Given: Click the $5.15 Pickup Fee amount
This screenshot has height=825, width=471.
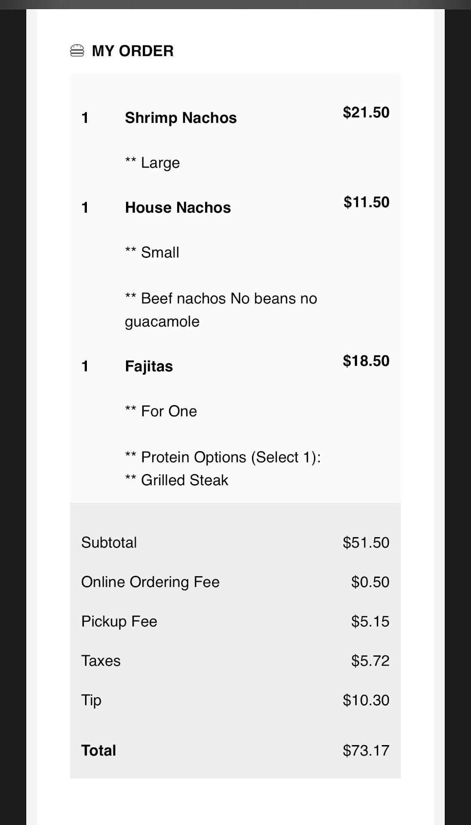Looking at the screenshot, I should tap(370, 621).
